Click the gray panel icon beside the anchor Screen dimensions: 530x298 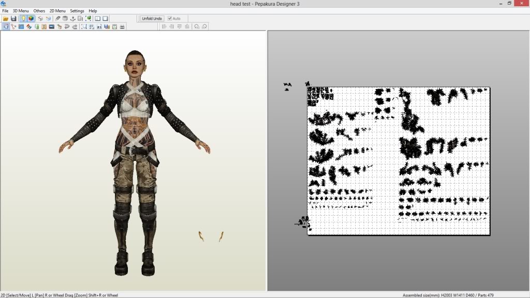pos(80,19)
